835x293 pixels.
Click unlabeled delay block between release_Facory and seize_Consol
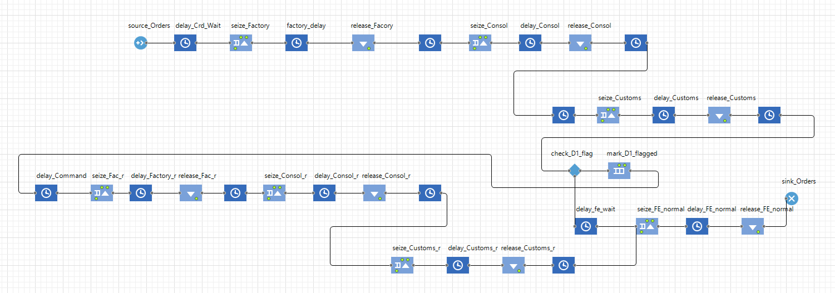point(430,43)
